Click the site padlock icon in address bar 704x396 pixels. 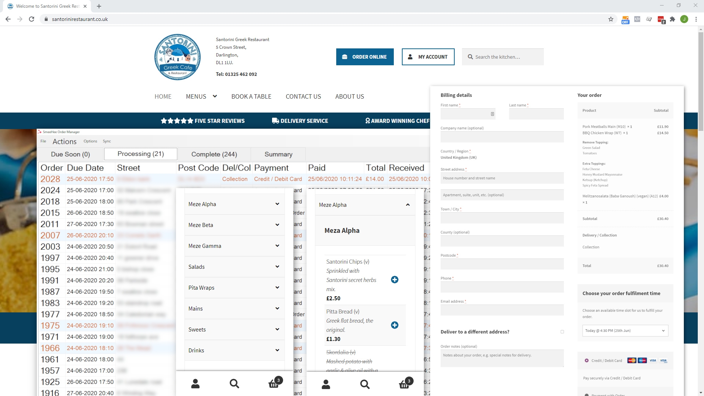click(46, 19)
